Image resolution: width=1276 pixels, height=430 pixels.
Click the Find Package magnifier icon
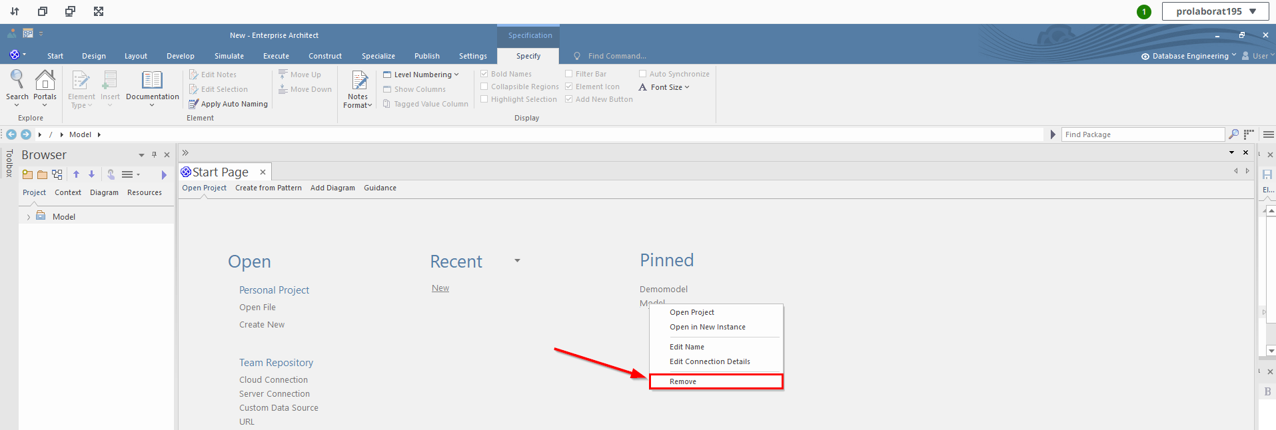tap(1234, 134)
